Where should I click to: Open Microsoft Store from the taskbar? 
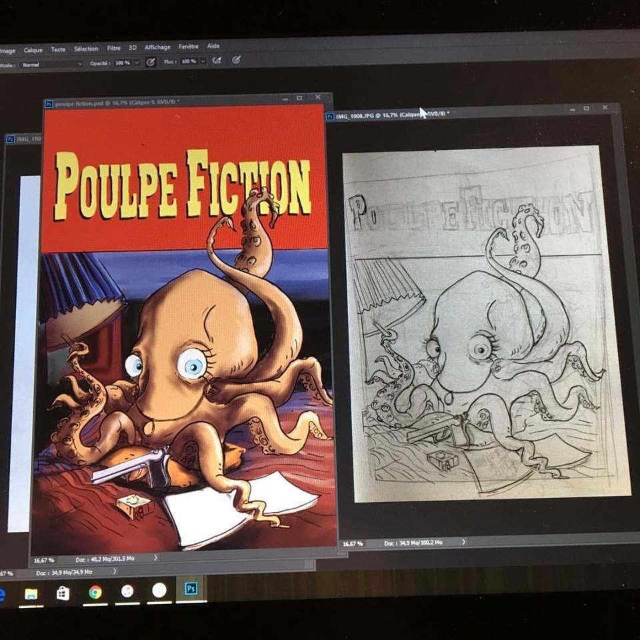(63, 593)
